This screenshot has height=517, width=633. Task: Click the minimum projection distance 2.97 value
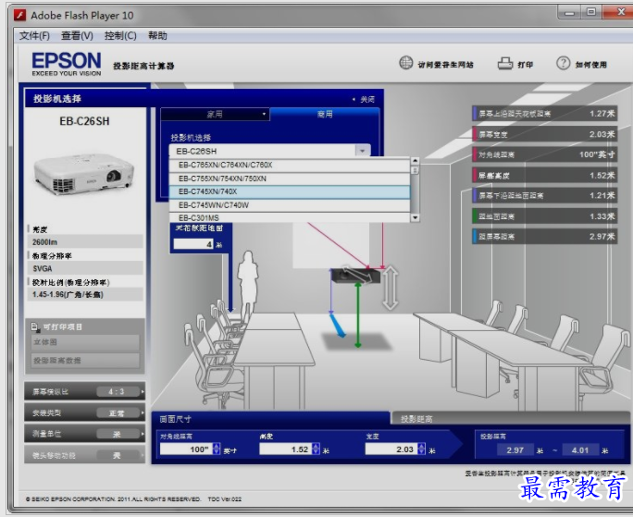tap(515, 450)
